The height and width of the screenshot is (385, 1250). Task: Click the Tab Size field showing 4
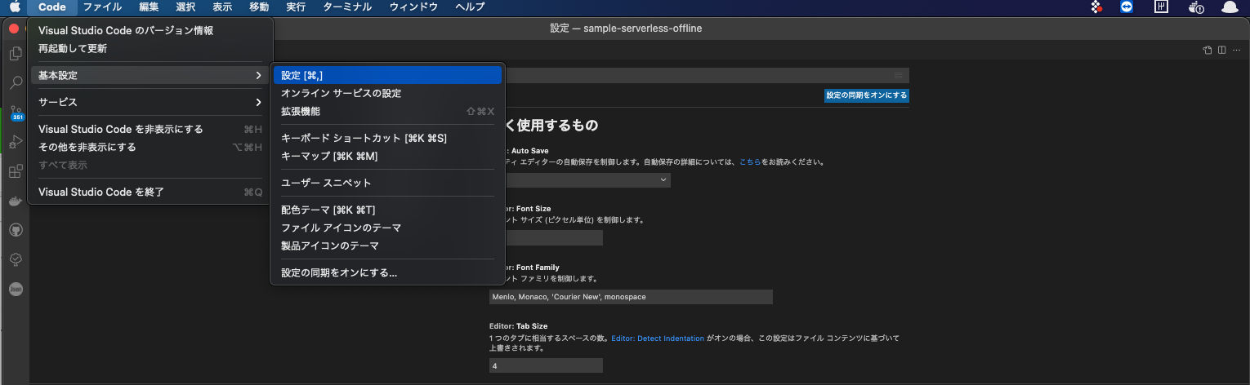(546, 366)
